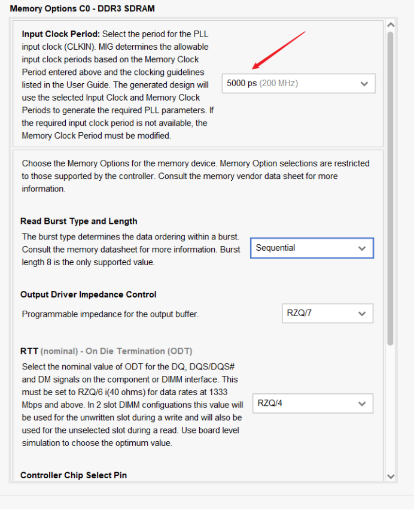Click the chevron on the 5000 ps dropdown
The image size is (414, 510).
[x=364, y=84]
